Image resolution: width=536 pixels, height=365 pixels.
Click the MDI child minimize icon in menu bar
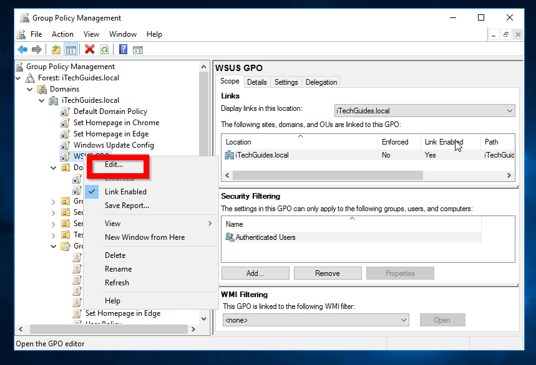tap(494, 34)
